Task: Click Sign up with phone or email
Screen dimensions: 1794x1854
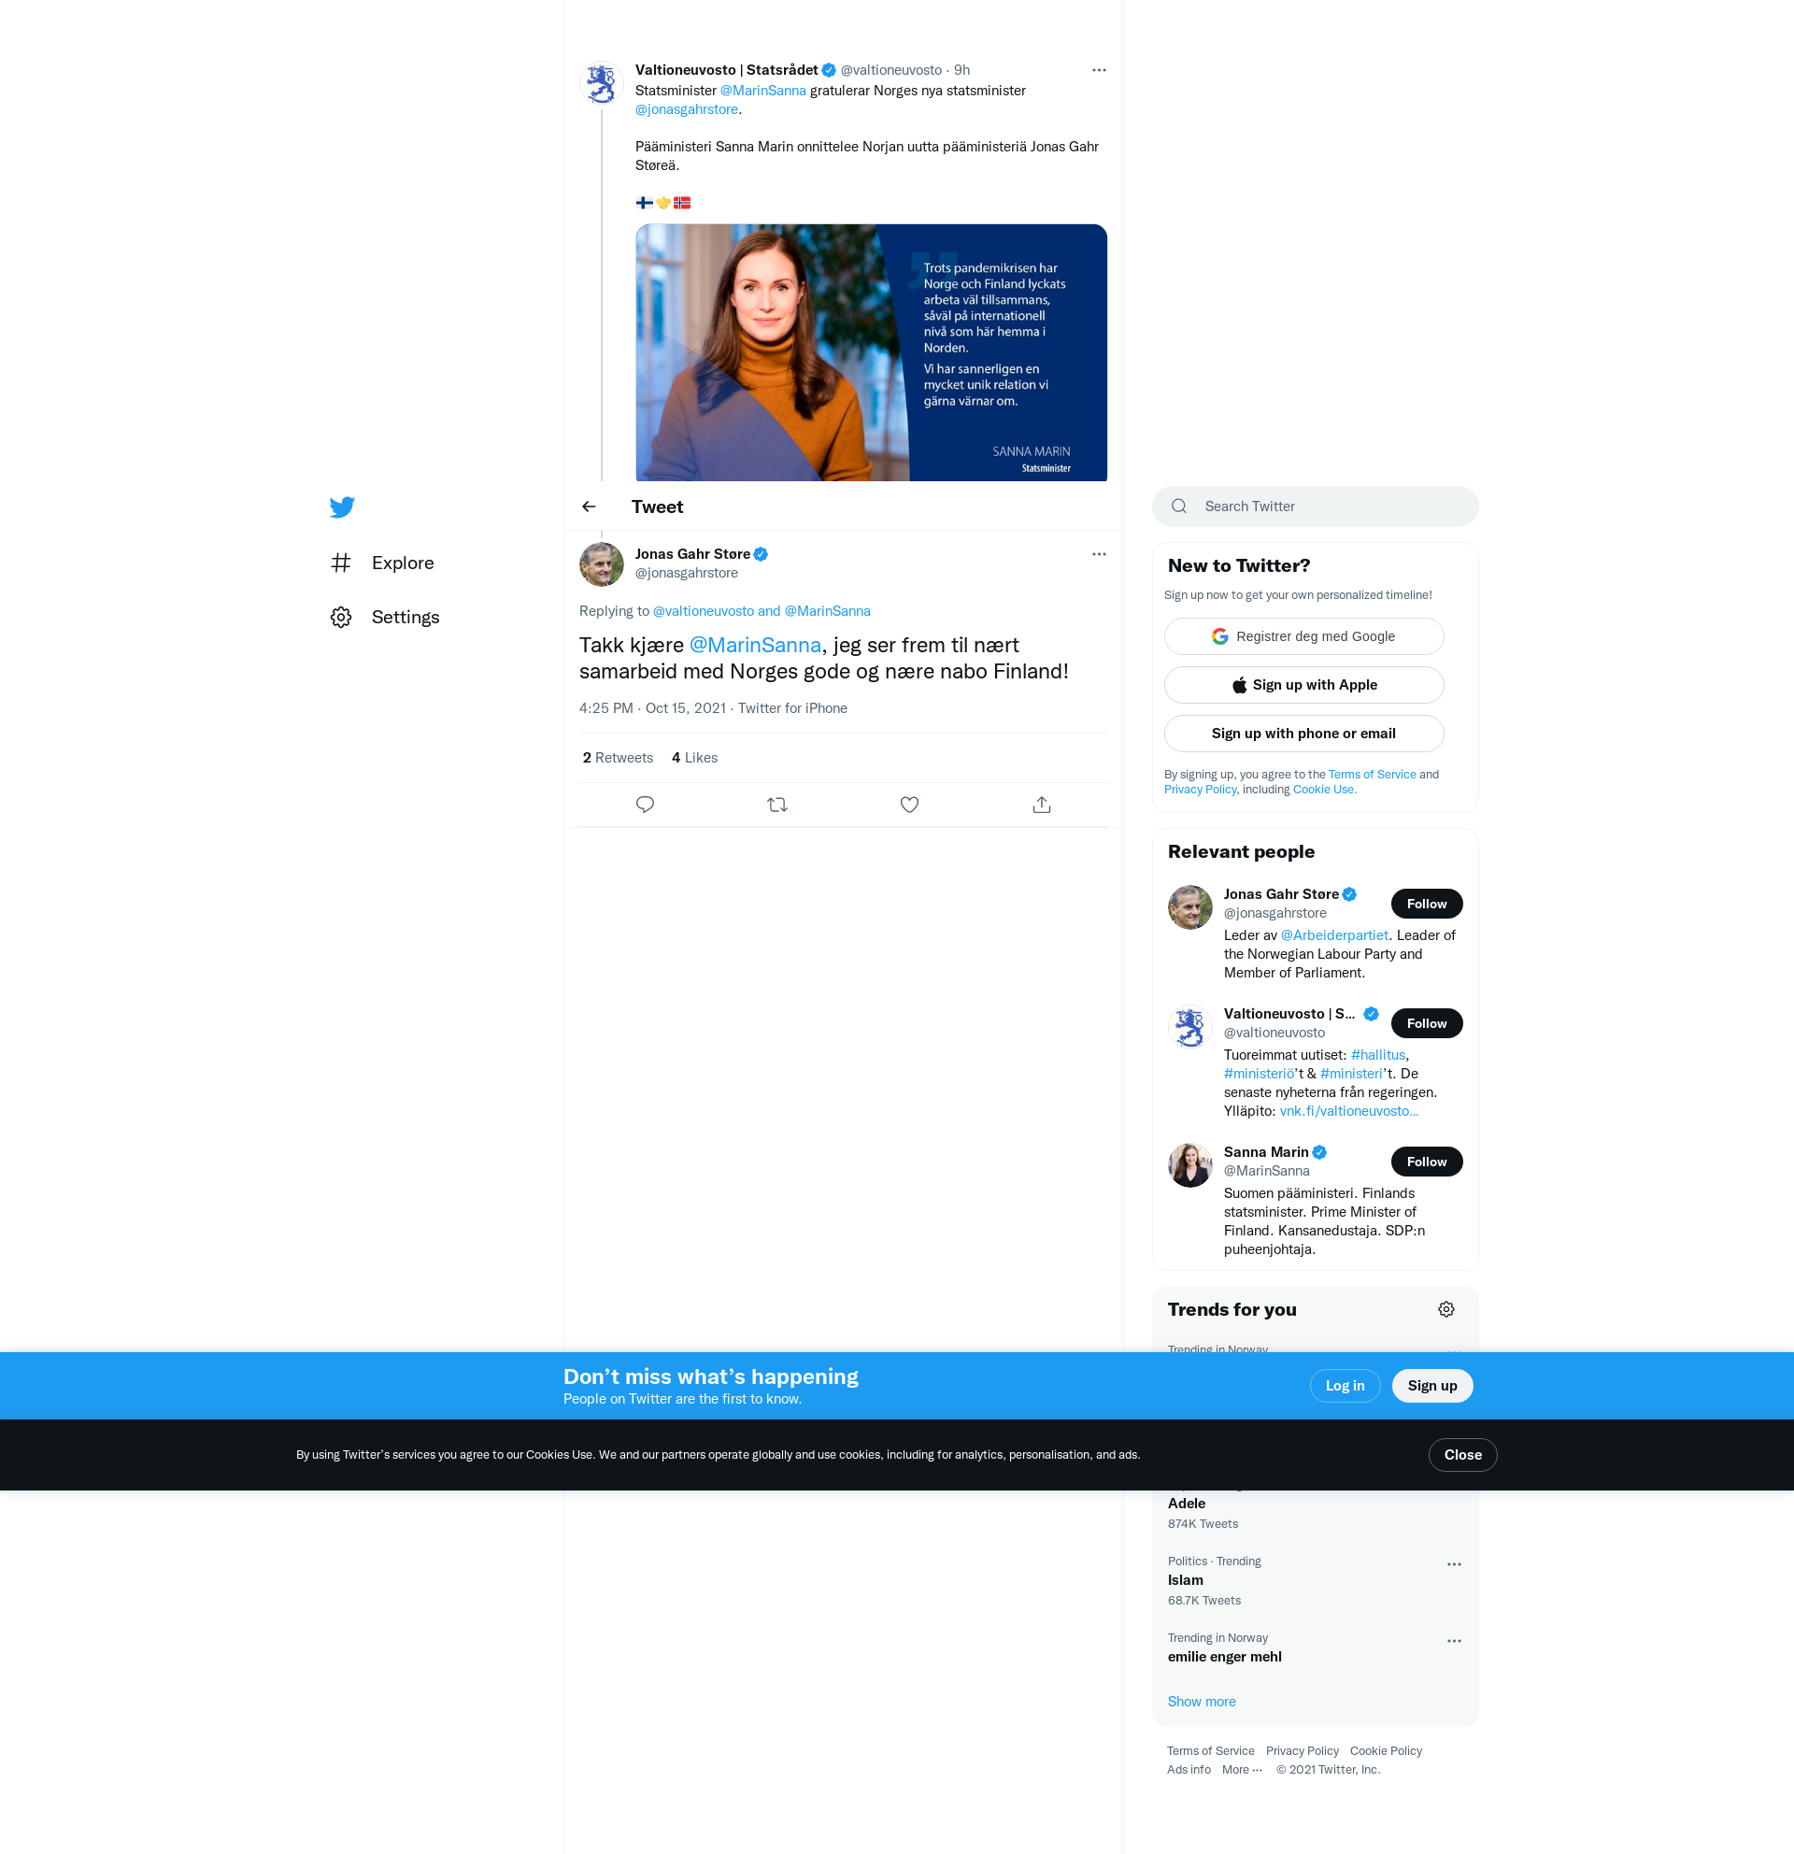Action: coord(1303,733)
